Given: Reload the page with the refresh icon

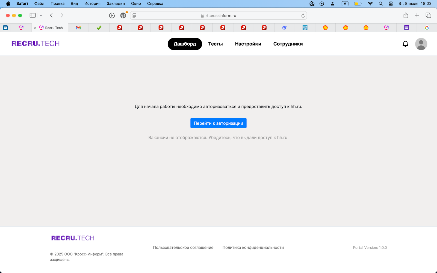Looking at the screenshot, I should 303,16.
